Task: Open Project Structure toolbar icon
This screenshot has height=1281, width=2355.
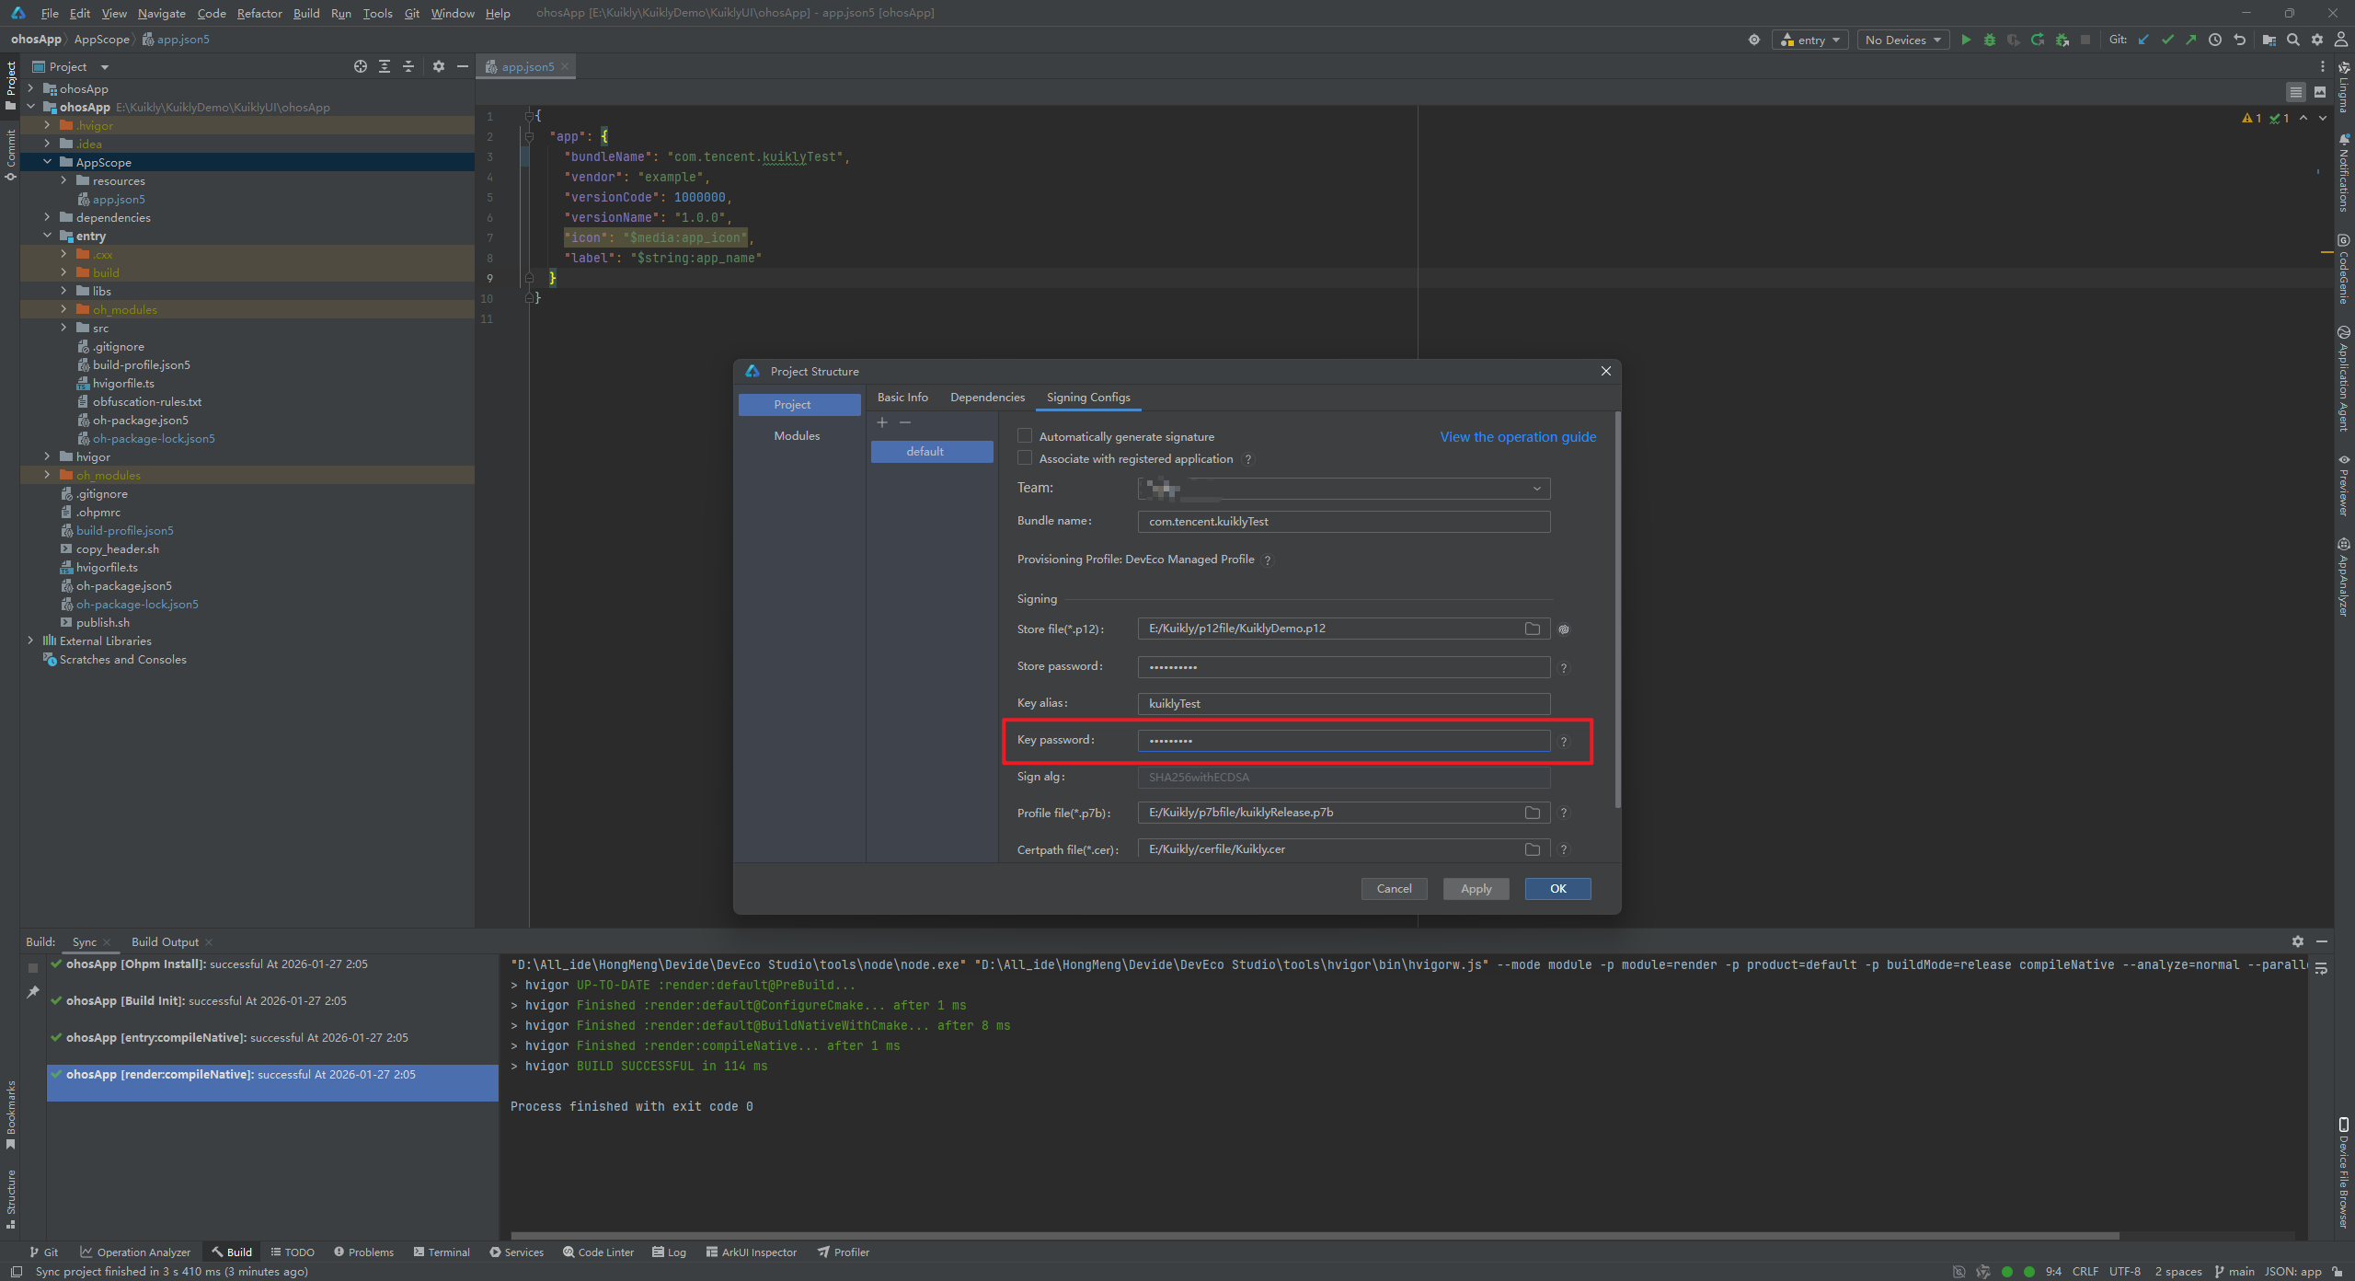Action: tap(2269, 40)
